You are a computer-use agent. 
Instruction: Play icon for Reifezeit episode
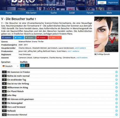[x=116, y=111]
